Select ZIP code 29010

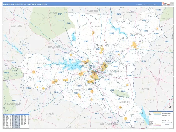(167, 42)
